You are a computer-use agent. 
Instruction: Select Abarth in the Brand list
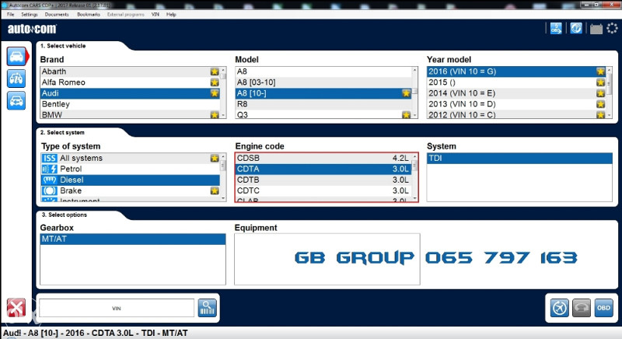[130, 72]
